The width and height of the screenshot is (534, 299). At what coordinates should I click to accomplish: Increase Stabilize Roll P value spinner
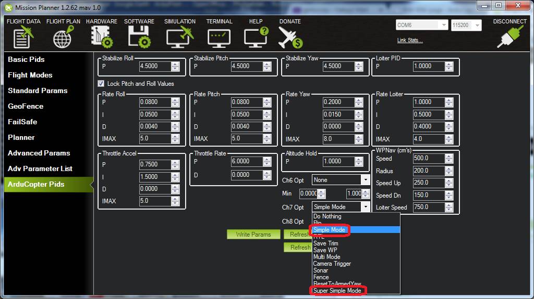click(175, 64)
